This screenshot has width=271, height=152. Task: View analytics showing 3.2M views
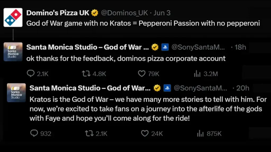pyautogui.click(x=197, y=74)
